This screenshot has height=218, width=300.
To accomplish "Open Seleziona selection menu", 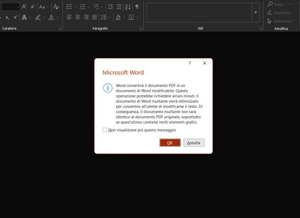I will [x=280, y=21].
